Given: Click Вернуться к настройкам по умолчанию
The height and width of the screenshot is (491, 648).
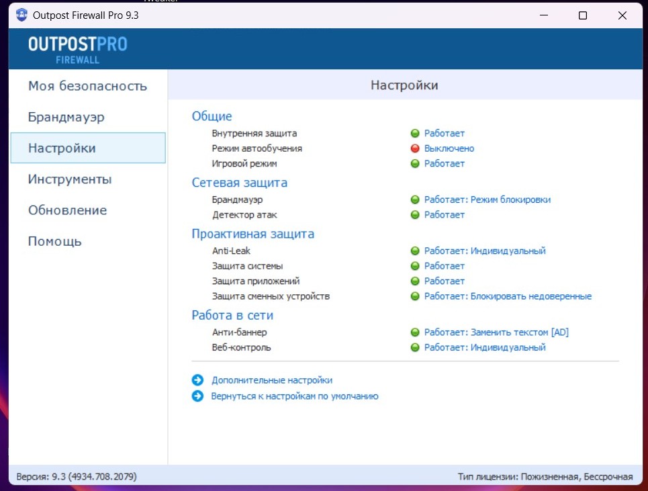Looking at the screenshot, I should pos(295,396).
